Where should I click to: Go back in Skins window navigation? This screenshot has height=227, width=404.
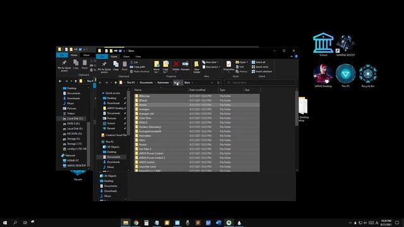(x=100, y=83)
